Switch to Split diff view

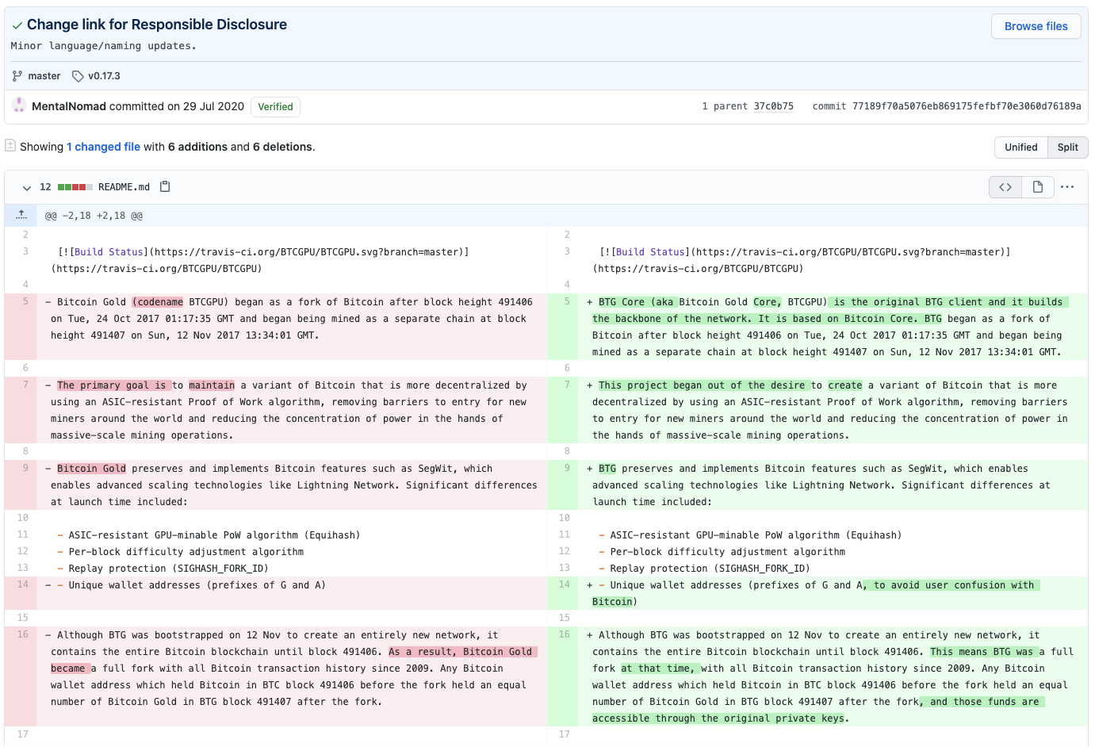point(1067,147)
